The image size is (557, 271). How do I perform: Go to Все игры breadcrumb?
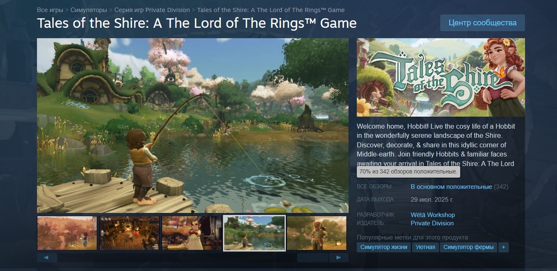click(x=50, y=10)
